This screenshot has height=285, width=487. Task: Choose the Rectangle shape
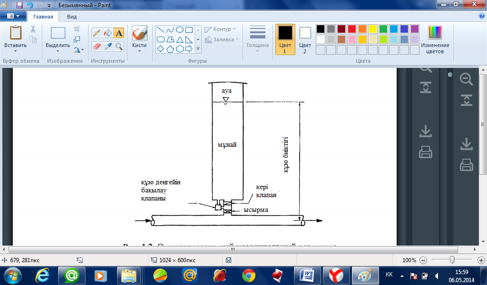click(189, 30)
